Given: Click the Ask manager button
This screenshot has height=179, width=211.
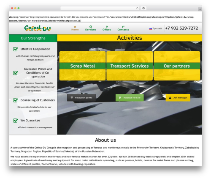Looking at the screenshot, I should click(x=178, y=98).
